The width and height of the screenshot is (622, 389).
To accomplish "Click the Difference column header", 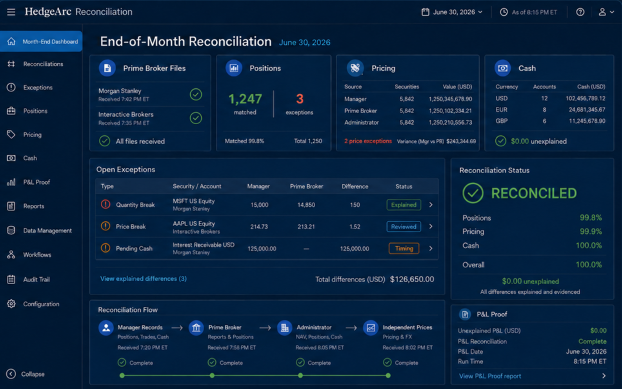I will point(355,186).
